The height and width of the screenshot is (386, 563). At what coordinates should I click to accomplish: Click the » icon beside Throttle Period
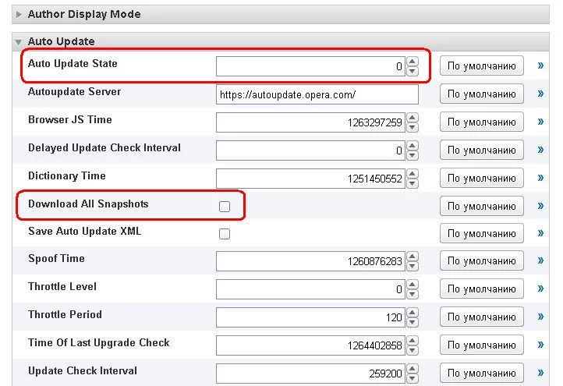tap(540, 317)
